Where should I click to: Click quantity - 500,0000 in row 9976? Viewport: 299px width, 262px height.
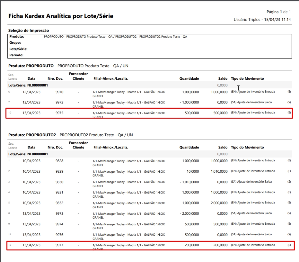pos(191,235)
